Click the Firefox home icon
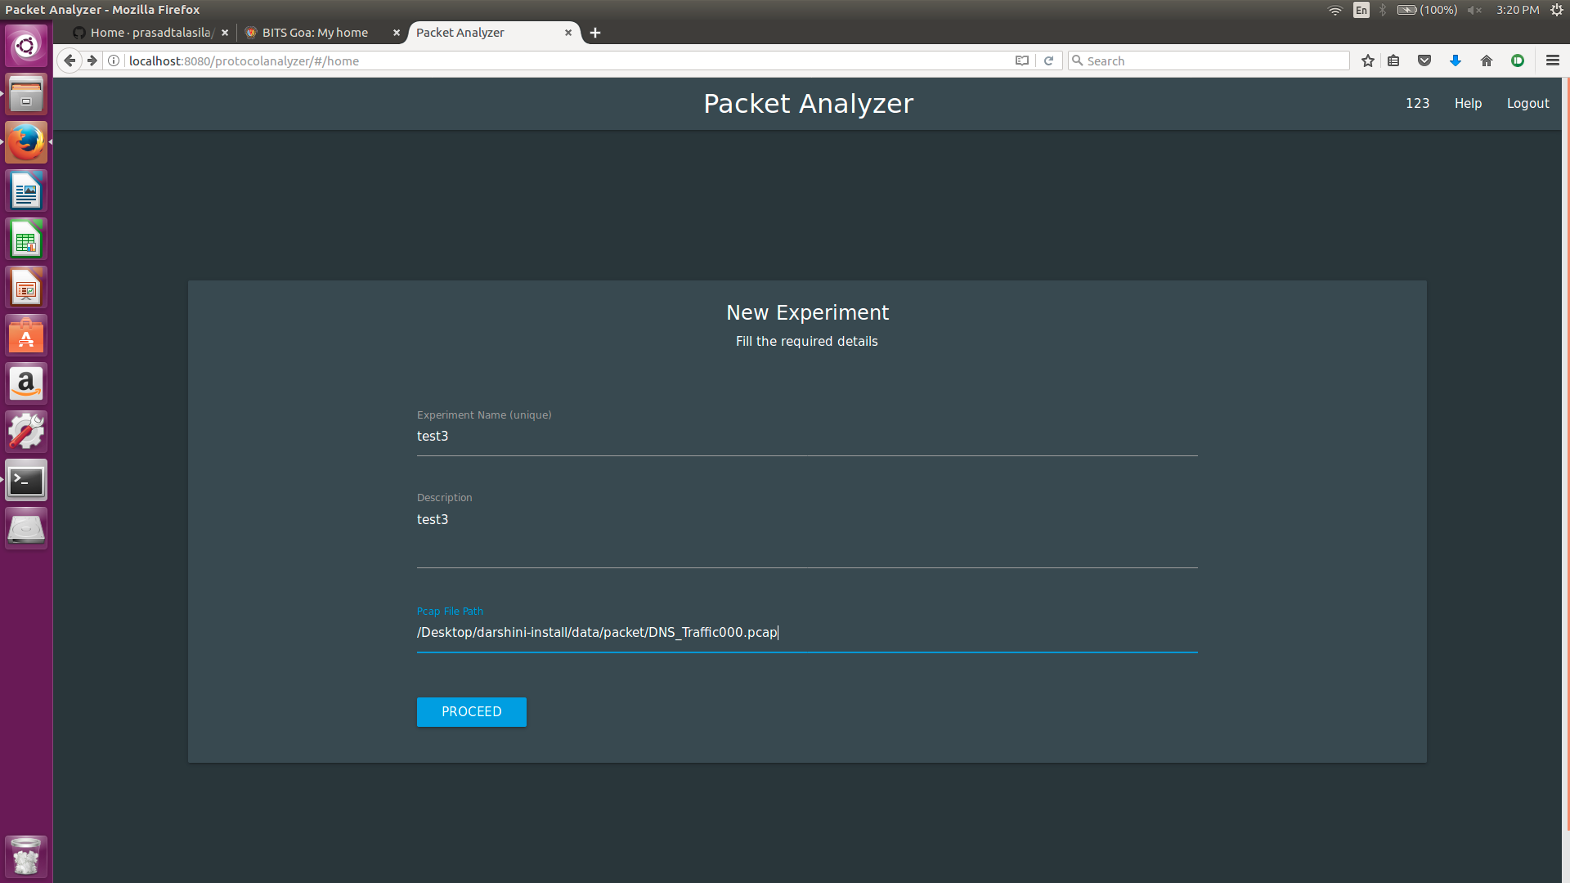1570x883 pixels. pos(1487,61)
